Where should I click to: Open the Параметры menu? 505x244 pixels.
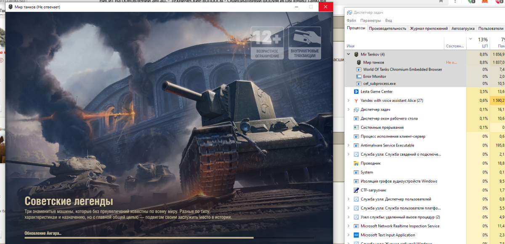pyautogui.click(x=370, y=20)
